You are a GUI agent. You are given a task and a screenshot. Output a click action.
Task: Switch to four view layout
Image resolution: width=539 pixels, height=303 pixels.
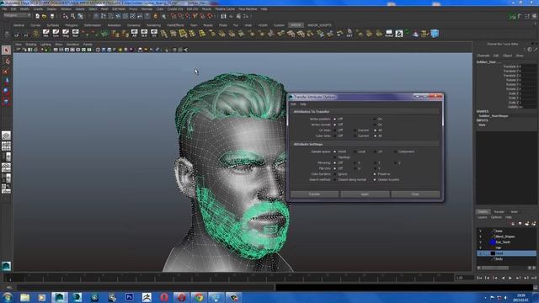click(6, 146)
